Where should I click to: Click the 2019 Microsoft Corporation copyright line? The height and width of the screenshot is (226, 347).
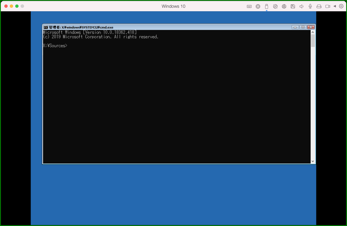click(x=101, y=37)
